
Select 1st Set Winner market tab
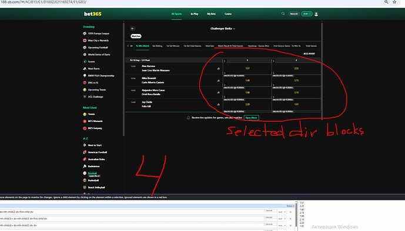[x=173, y=46]
